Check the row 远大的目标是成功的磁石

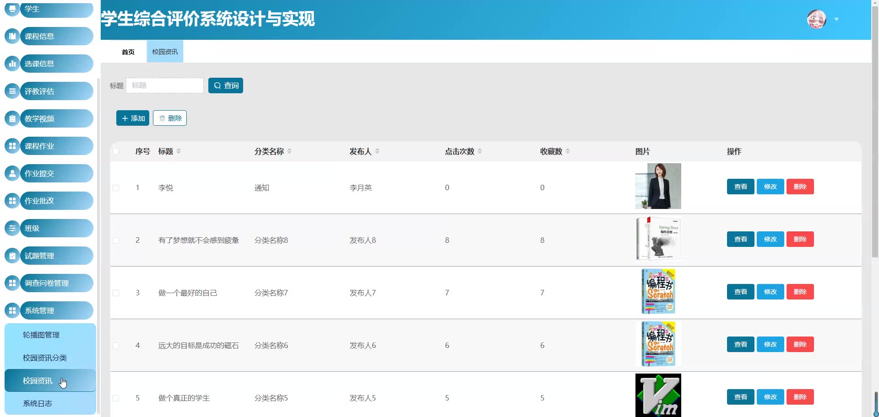tap(116, 345)
